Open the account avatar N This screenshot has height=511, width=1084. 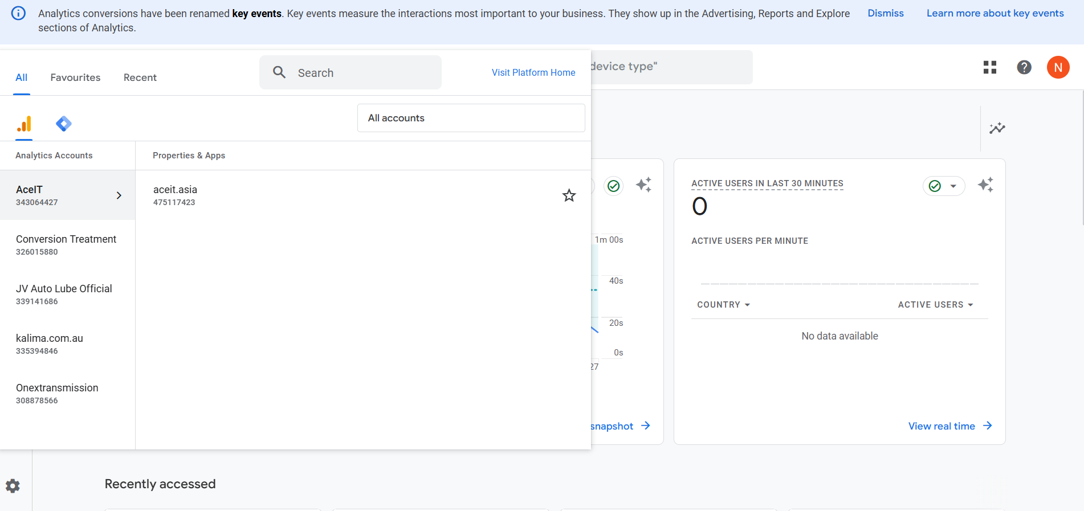(1057, 67)
